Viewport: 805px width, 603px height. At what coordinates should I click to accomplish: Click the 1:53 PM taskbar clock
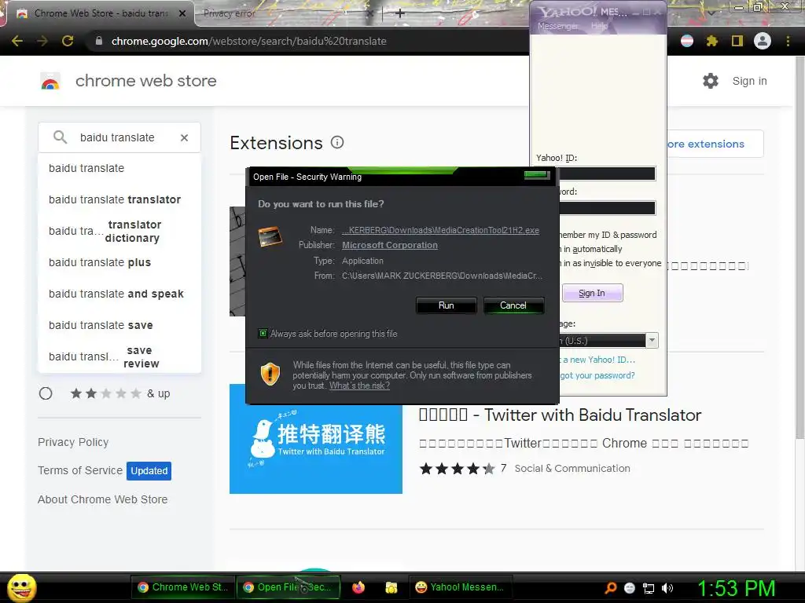click(736, 588)
